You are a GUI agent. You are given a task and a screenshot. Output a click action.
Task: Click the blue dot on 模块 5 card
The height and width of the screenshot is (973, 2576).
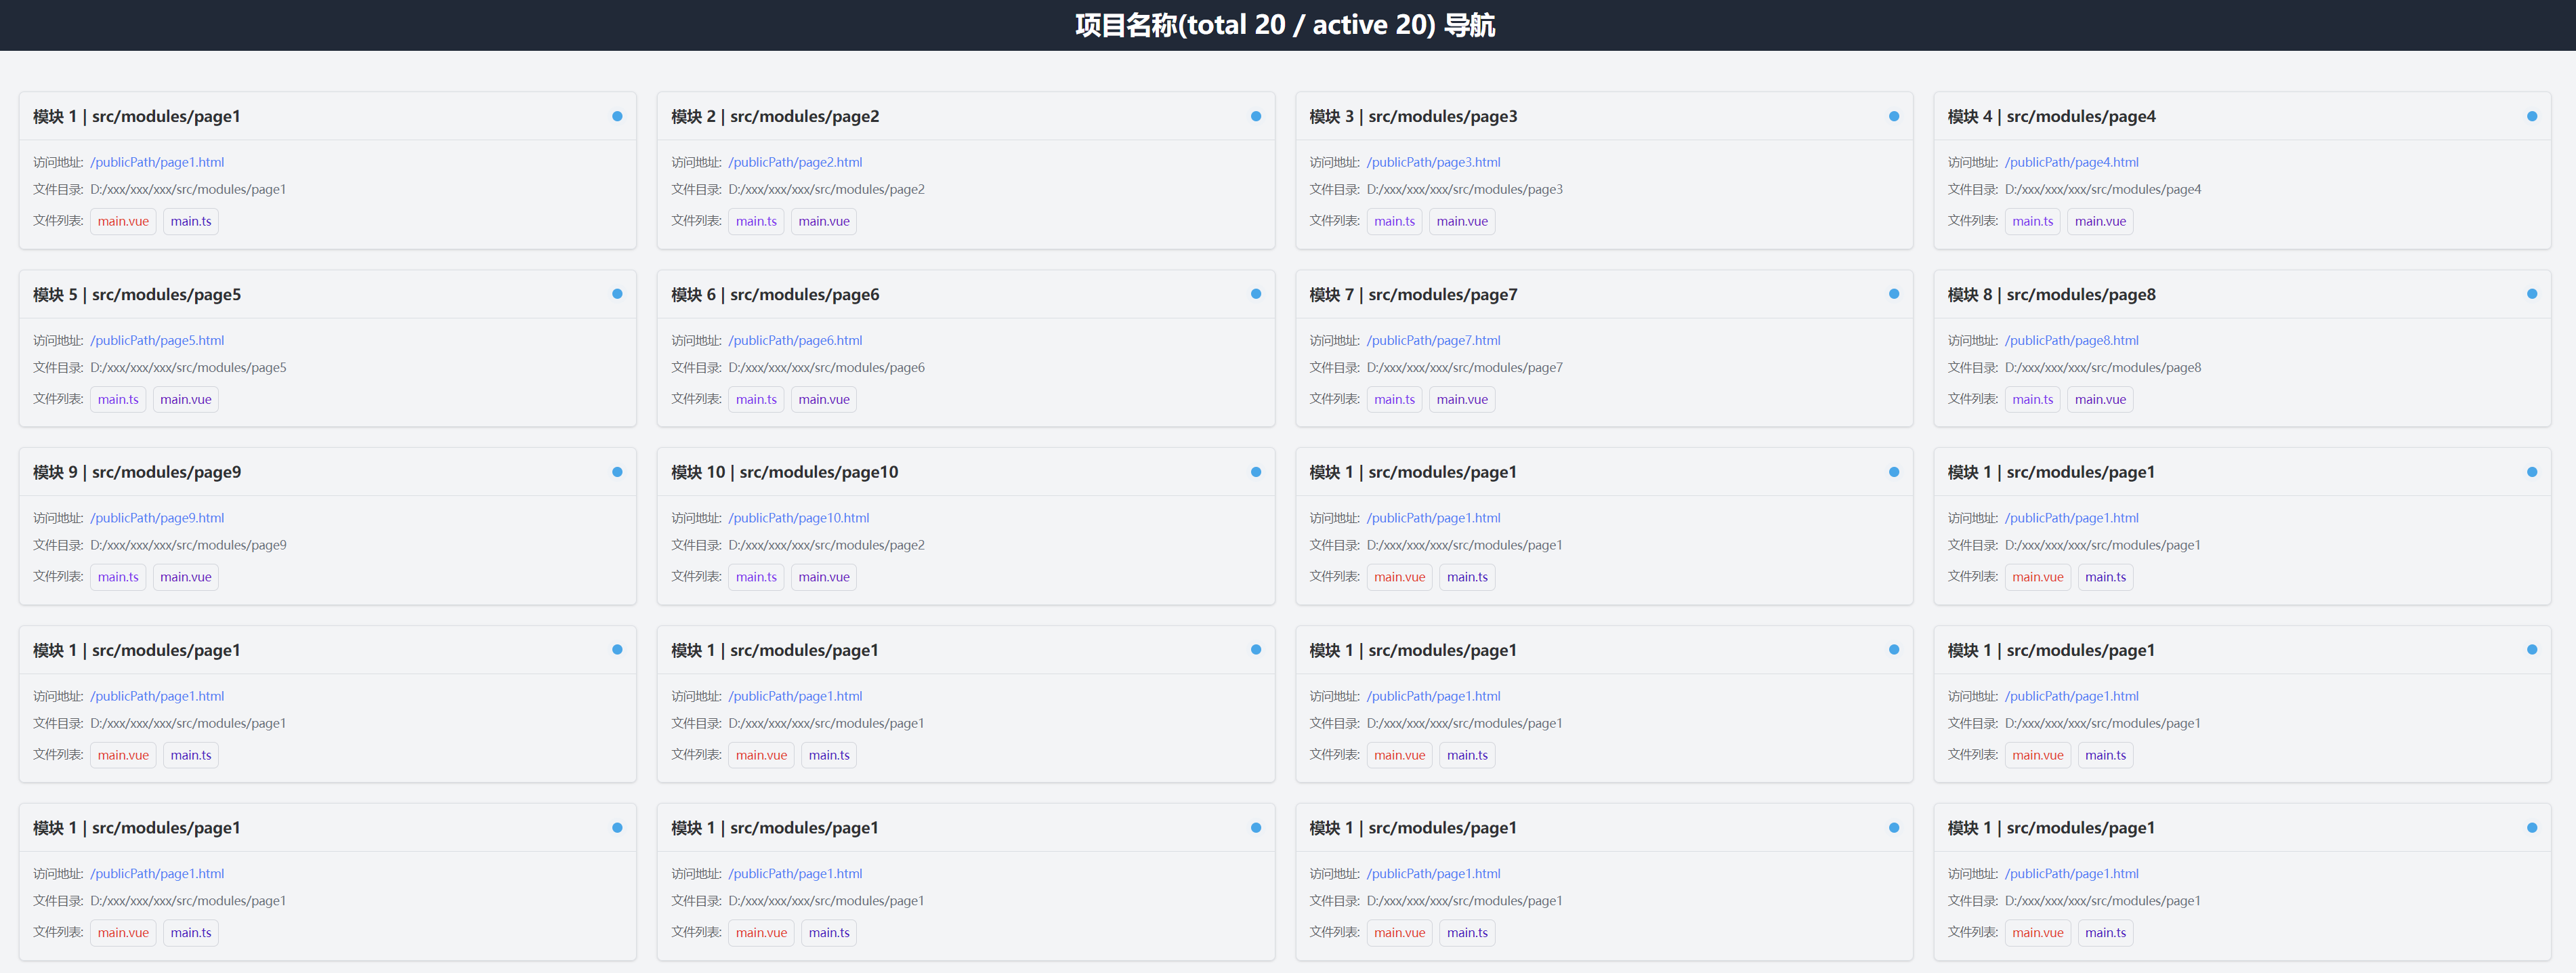point(617,294)
